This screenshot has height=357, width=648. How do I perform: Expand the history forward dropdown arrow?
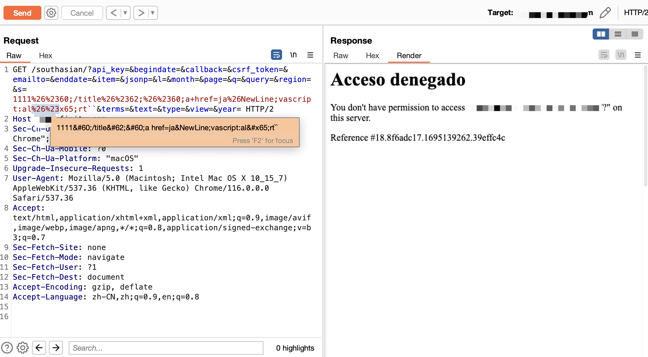(x=152, y=13)
